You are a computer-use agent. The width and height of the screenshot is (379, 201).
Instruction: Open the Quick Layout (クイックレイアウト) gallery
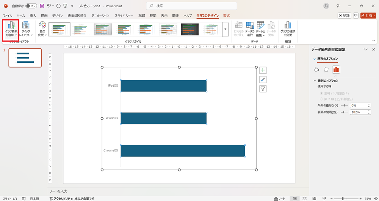click(26, 29)
